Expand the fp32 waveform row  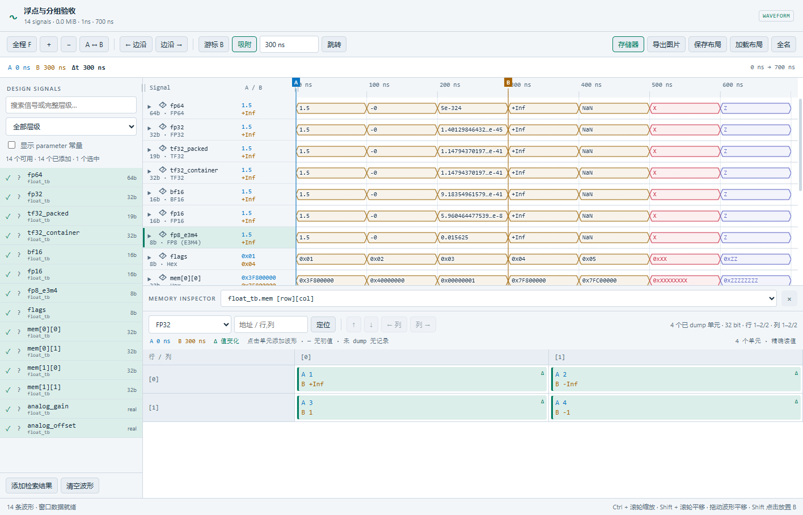(x=150, y=128)
